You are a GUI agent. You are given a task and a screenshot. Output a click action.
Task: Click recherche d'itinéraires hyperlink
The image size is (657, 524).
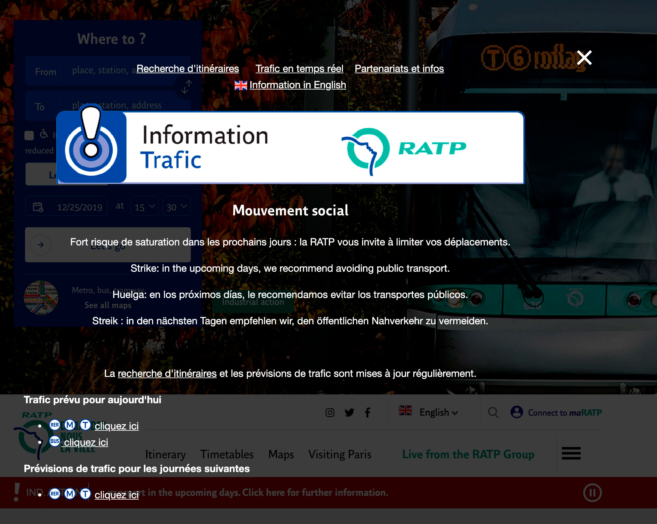point(167,373)
